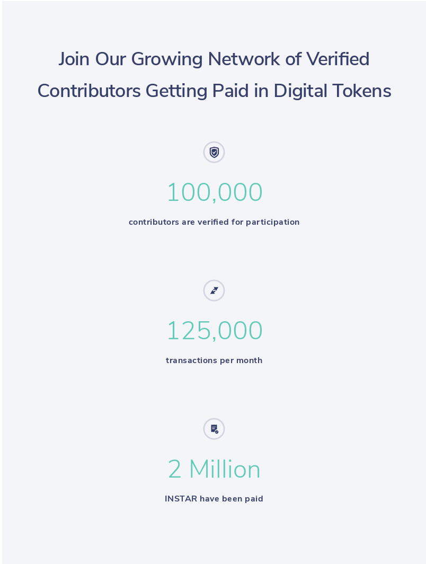The height and width of the screenshot is (564, 426).
Task: Click transactions per month caption
Action: click(214, 361)
